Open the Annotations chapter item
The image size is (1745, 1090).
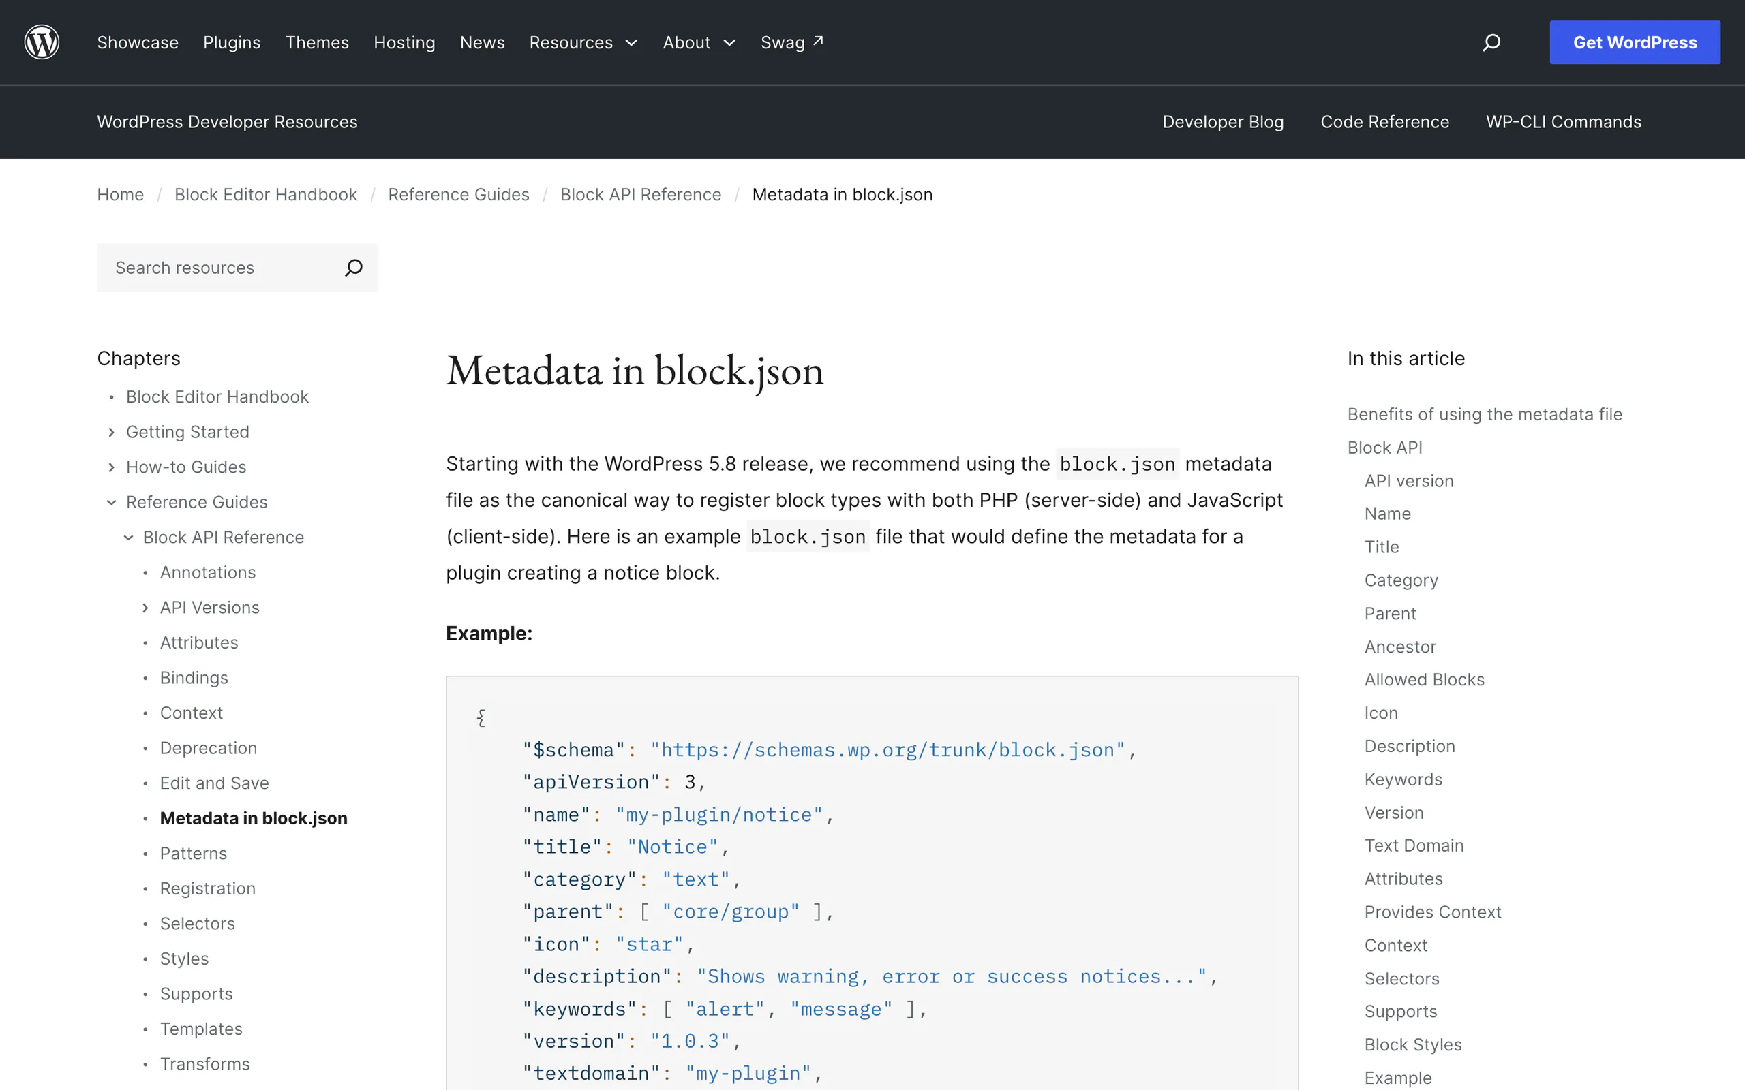(208, 572)
